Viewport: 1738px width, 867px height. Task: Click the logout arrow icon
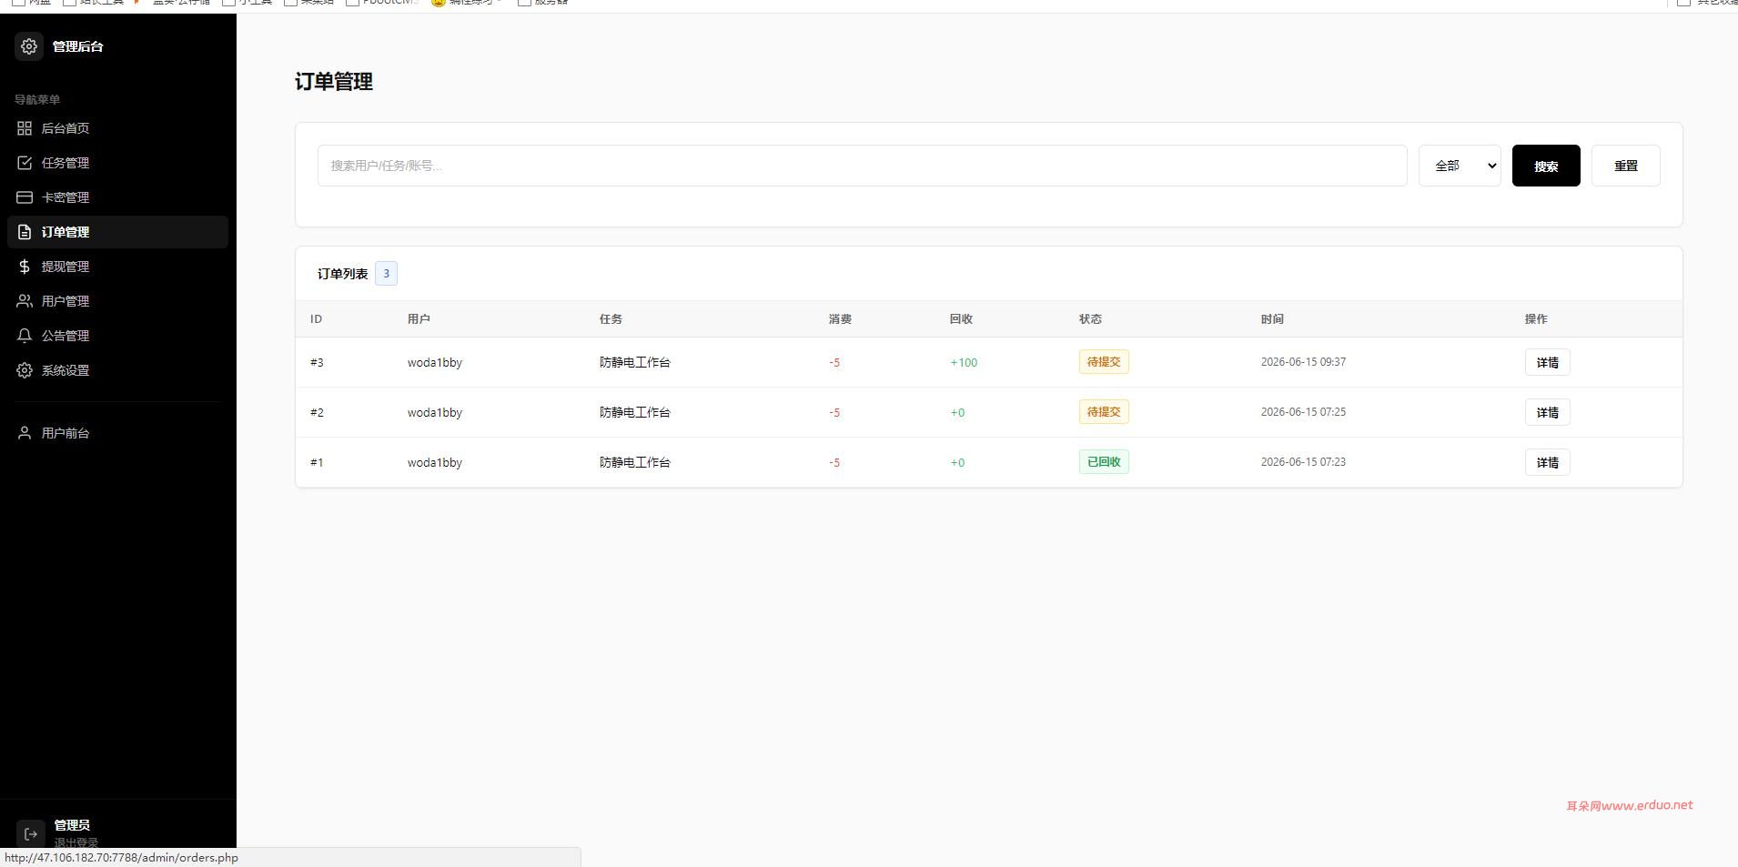click(x=30, y=834)
